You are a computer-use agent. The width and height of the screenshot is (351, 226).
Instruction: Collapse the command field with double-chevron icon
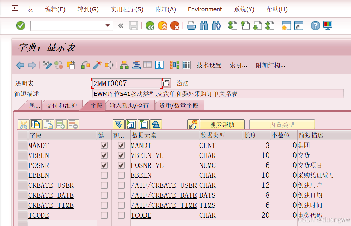[x=121, y=26]
